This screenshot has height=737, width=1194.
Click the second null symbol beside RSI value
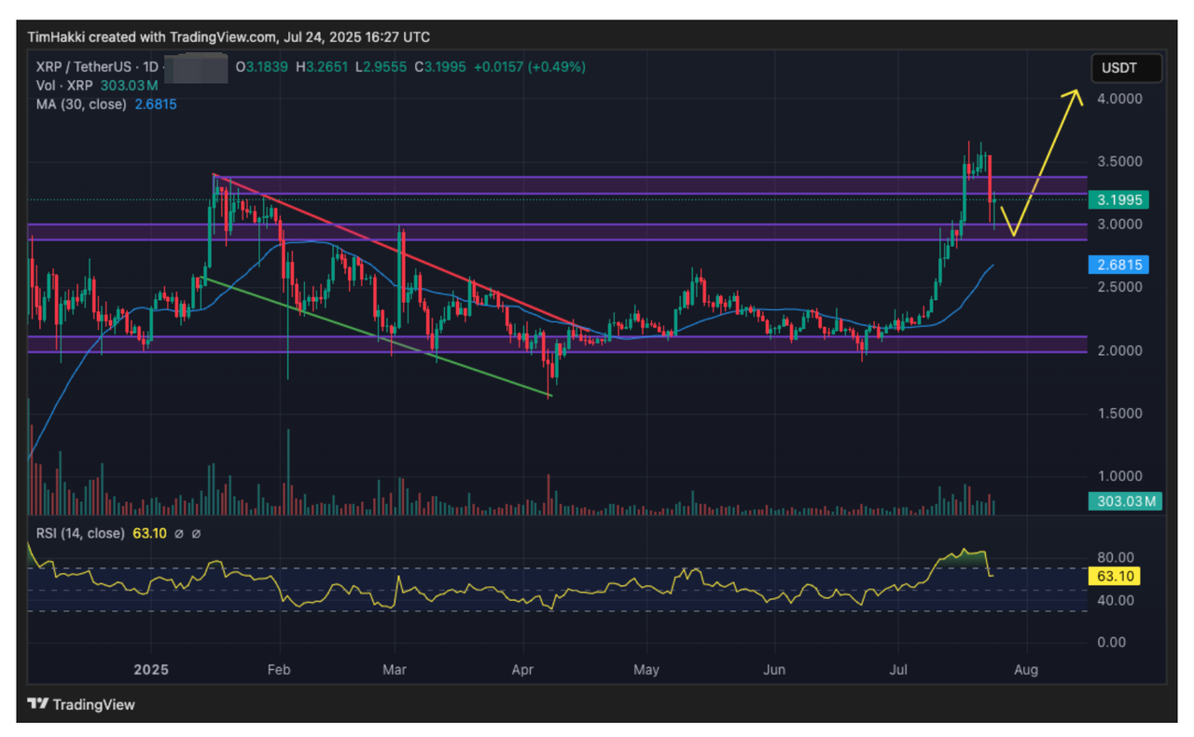click(197, 534)
